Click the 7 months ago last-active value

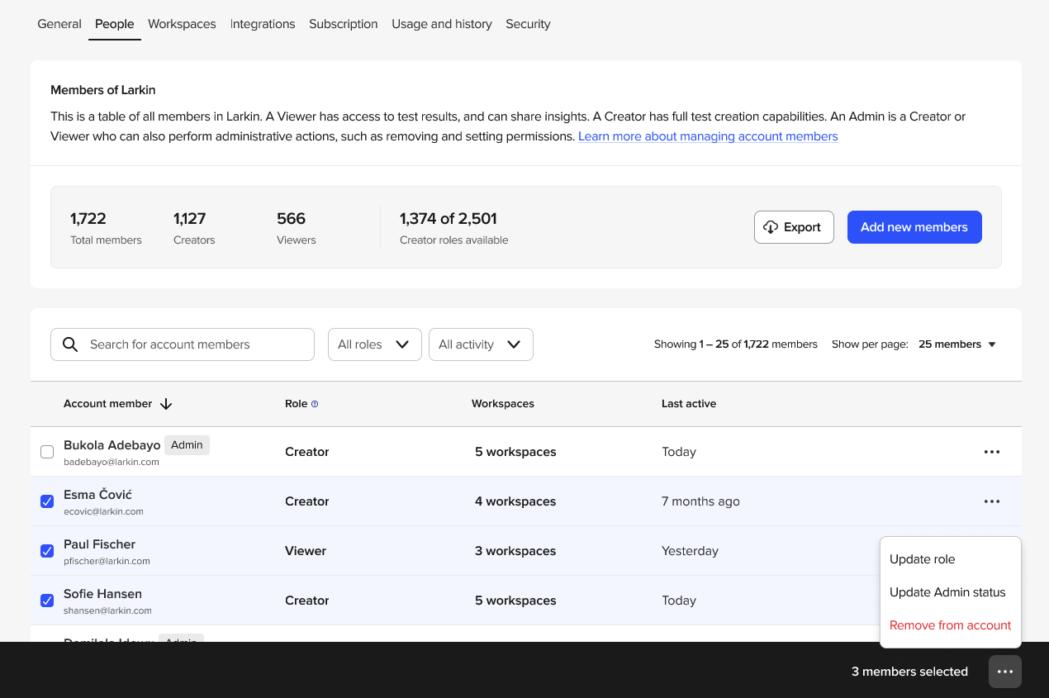pyautogui.click(x=700, y=501)
